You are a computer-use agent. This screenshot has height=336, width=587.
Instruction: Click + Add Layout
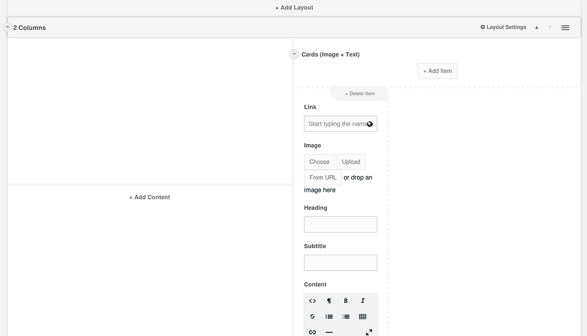click(x=294, y=7)
